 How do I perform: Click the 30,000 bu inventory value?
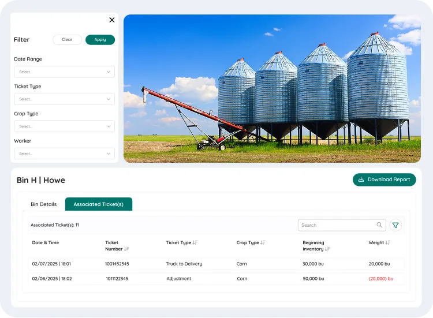tap(313, 264)
